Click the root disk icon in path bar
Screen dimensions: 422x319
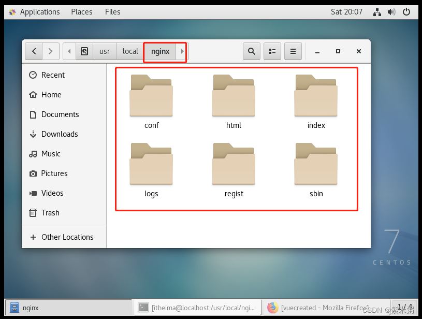tap(84, 51)
